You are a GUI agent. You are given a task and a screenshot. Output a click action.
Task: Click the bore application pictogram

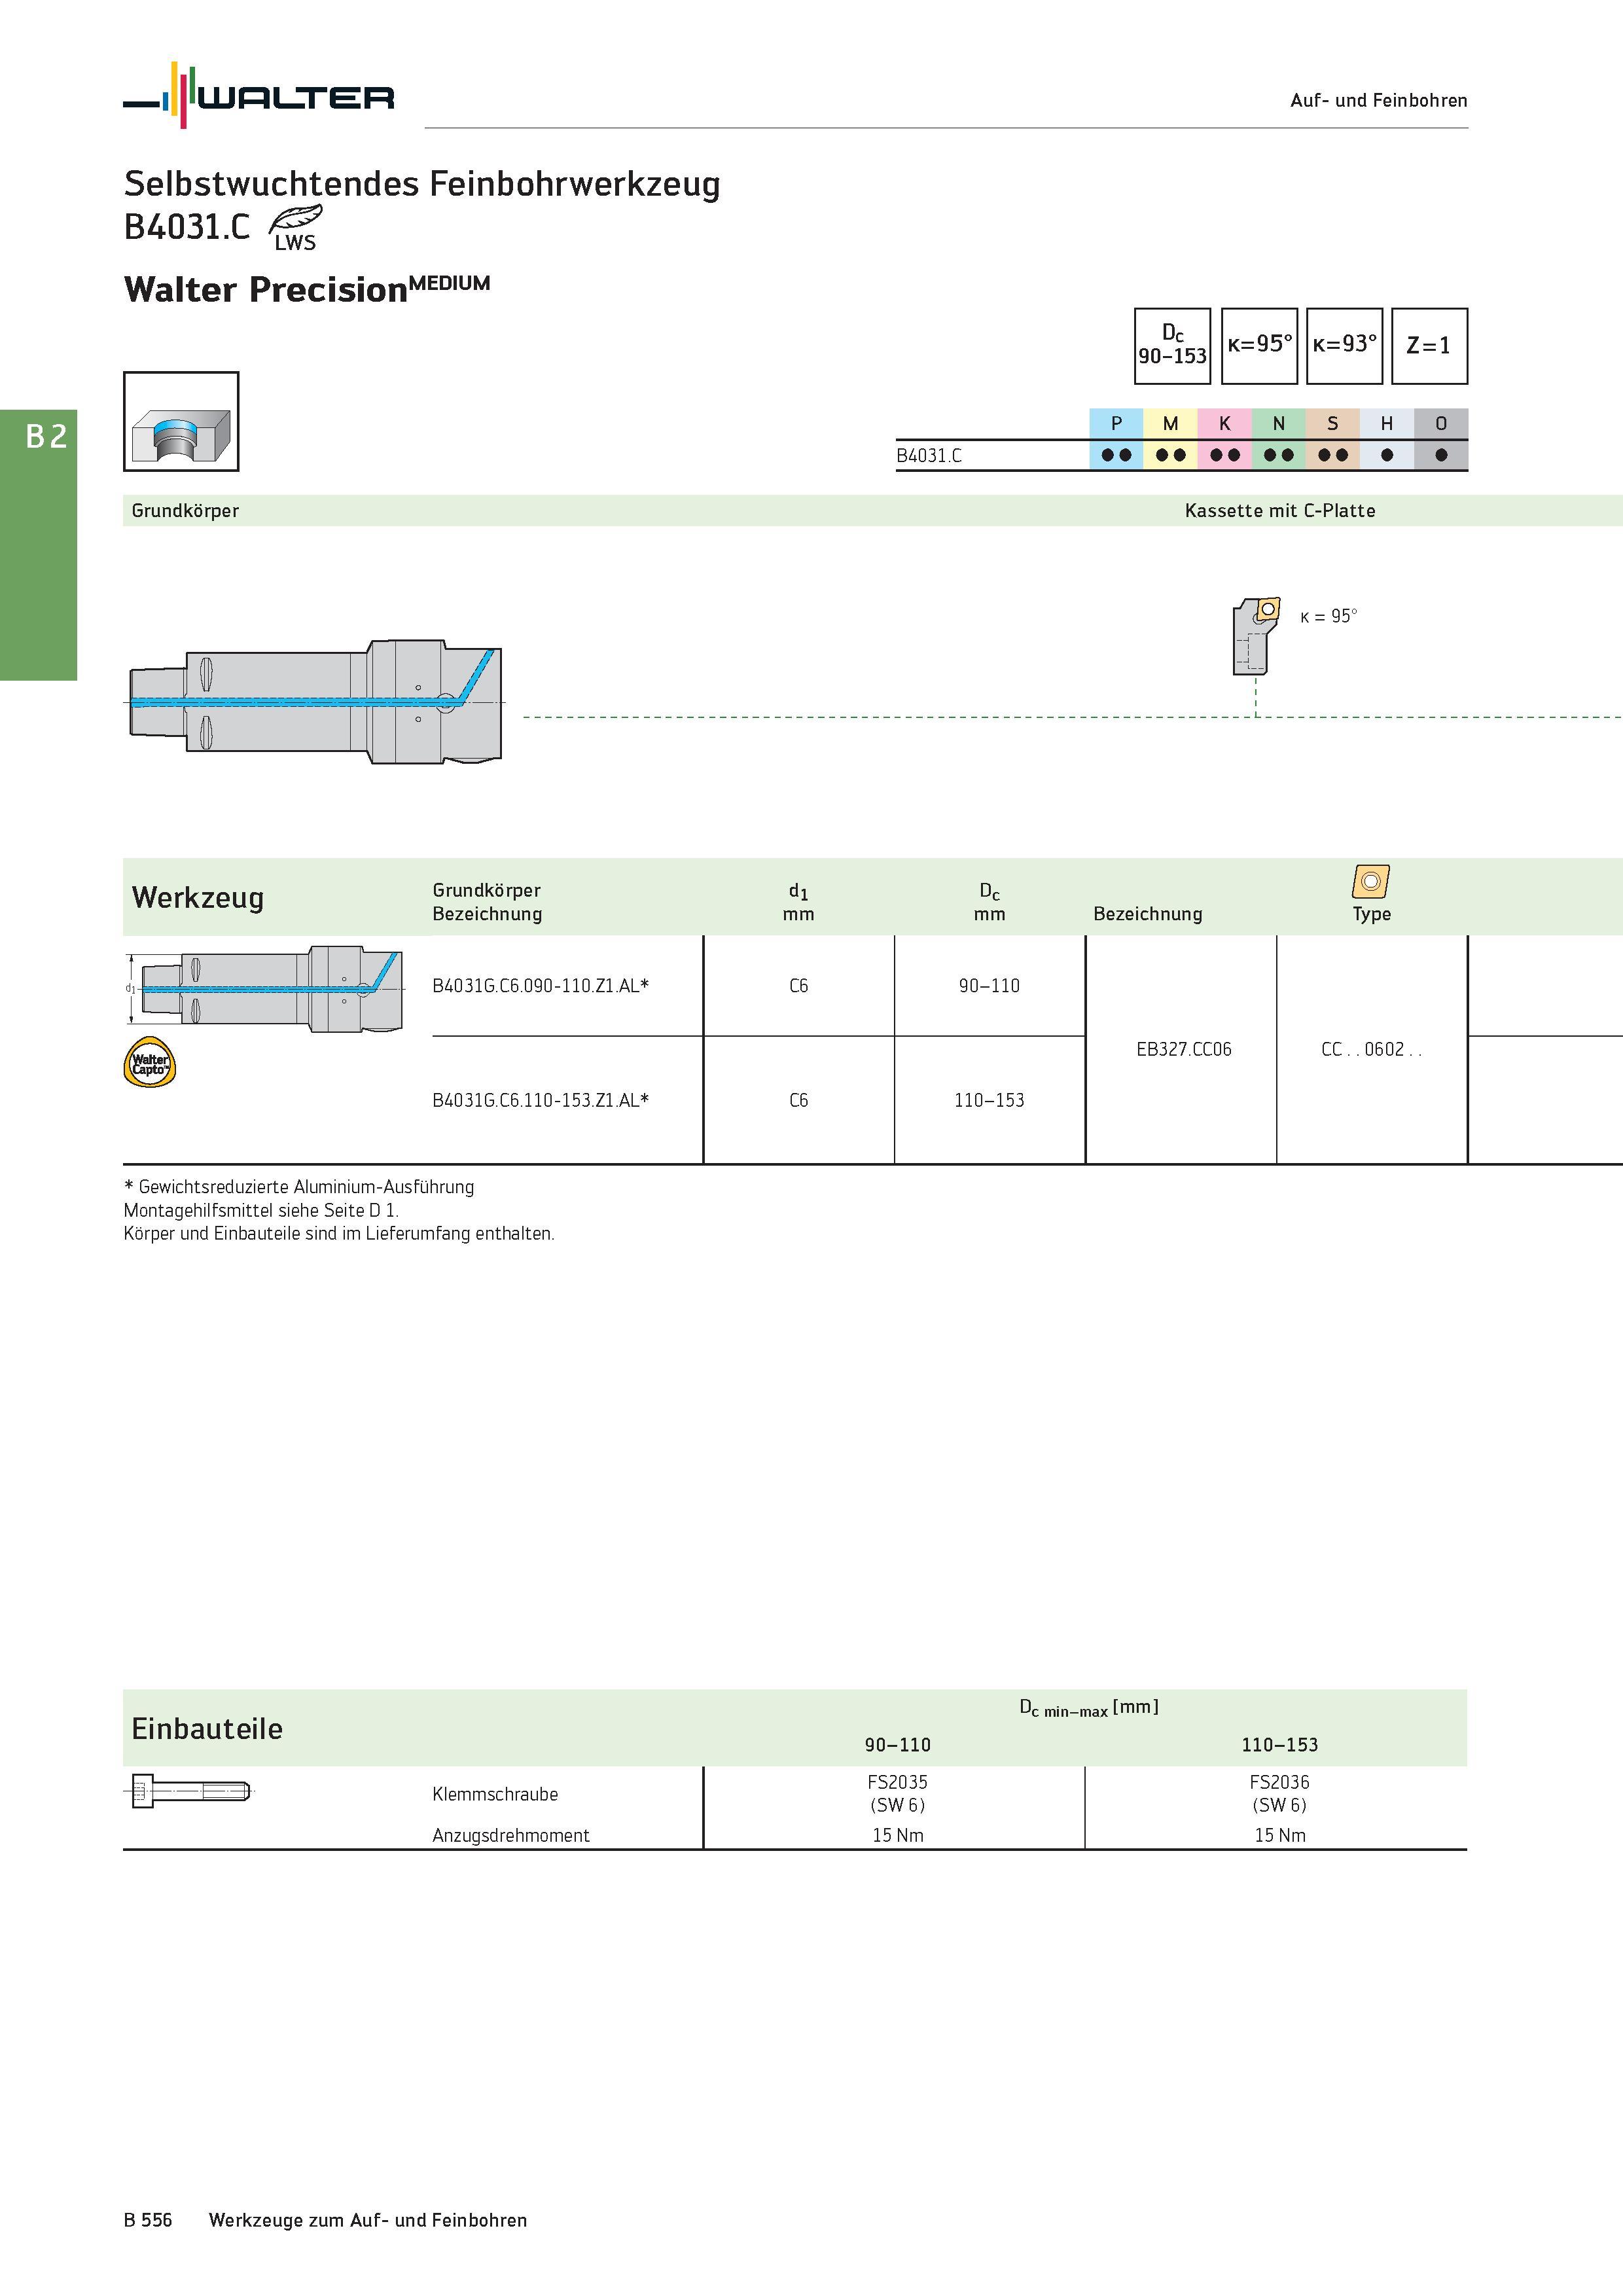pos(181,421)
